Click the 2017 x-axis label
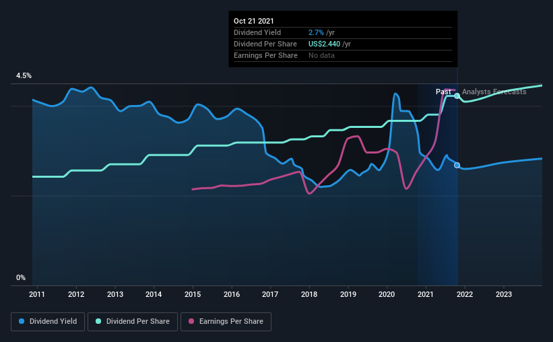 click(270, 294)
